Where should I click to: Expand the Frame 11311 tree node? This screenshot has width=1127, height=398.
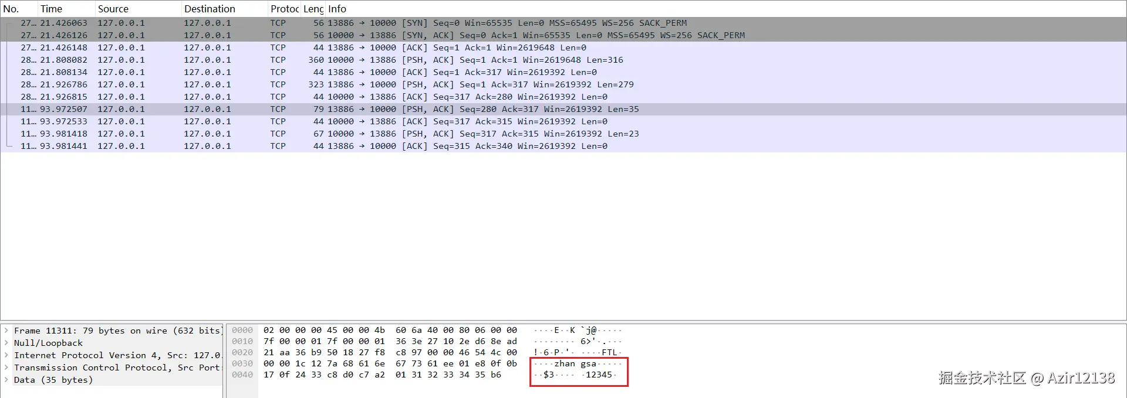(6, 331)
